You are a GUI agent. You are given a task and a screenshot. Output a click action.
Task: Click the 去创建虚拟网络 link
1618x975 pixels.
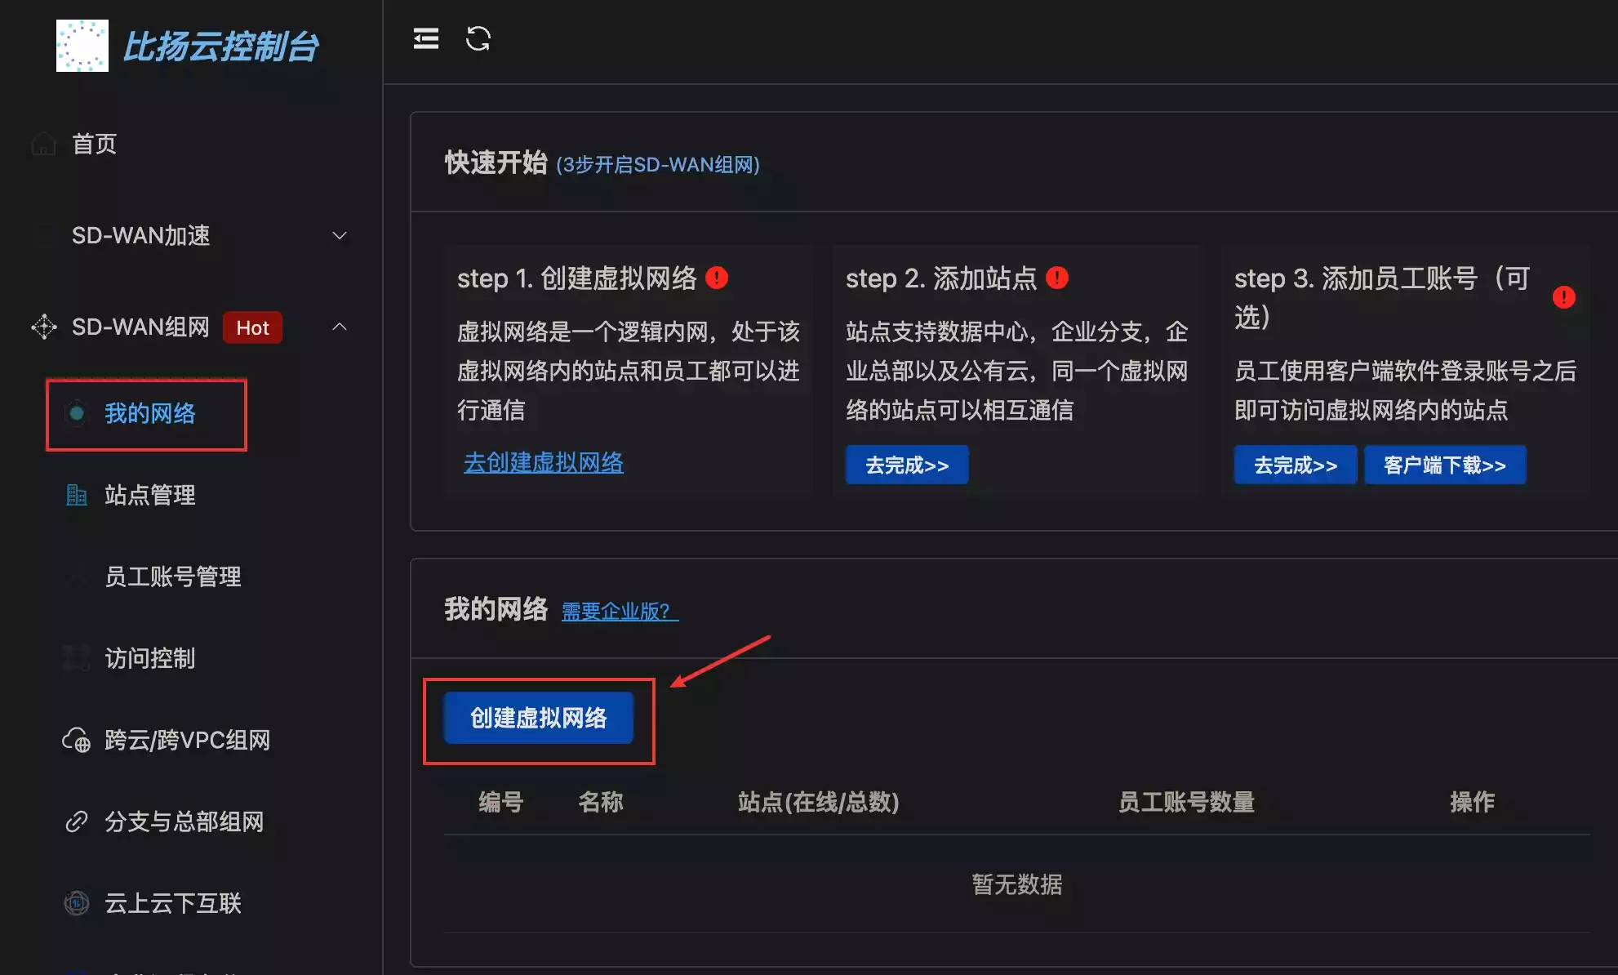click(543, 462)
